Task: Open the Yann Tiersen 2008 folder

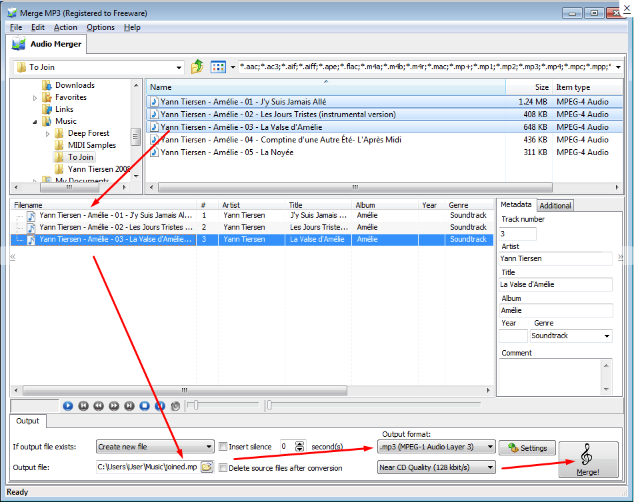Action: coord(99,169)
